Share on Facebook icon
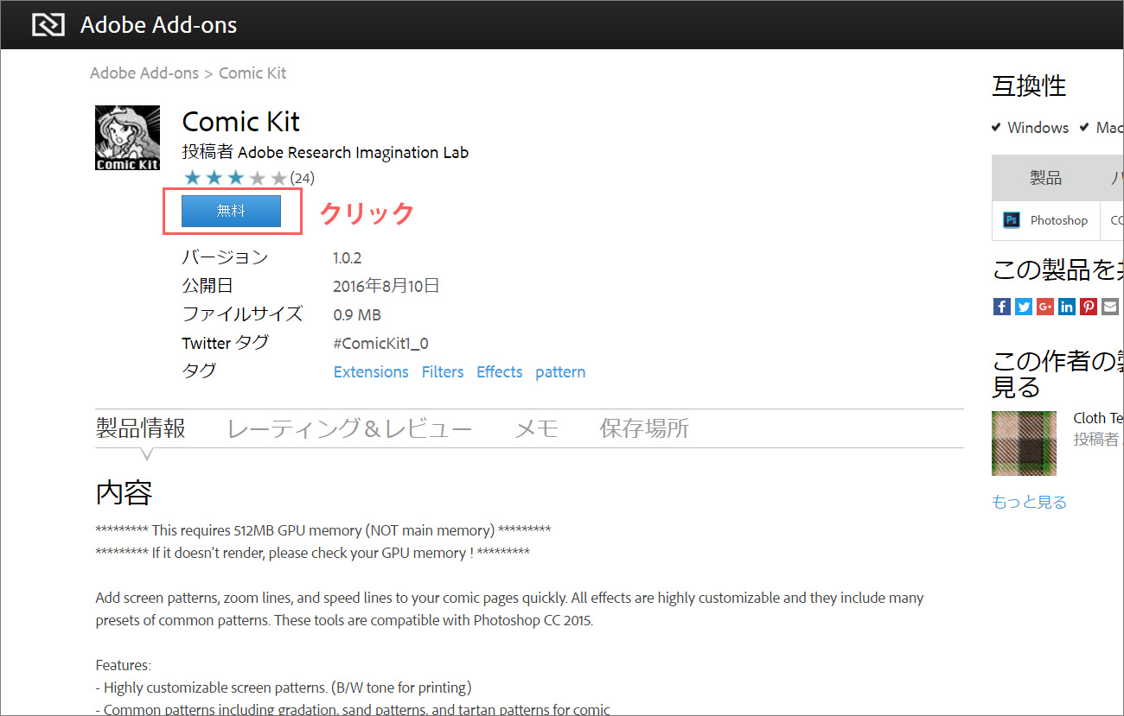The height and width of the screenshot is (716, 1124). [1001, 307]
